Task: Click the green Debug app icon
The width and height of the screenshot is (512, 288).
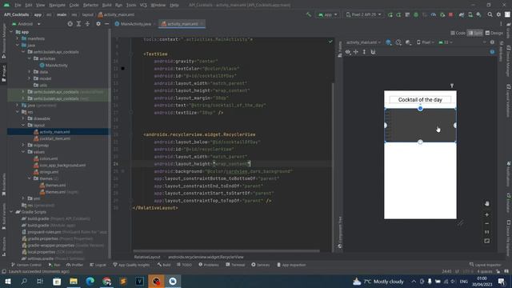Action: click(416, 14)
